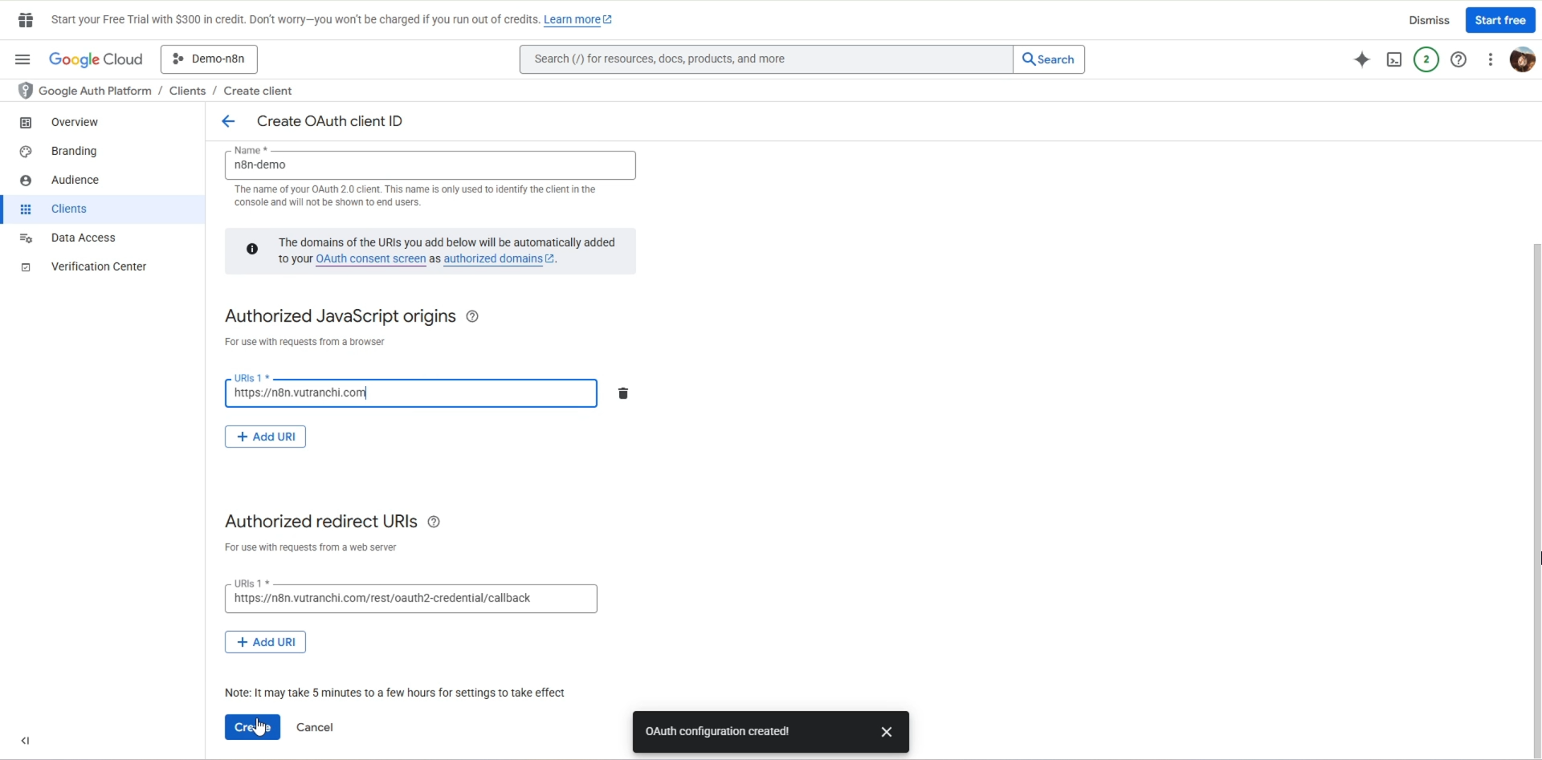Click the Audience person icon
Image resolution: width=1542 pixels, height=760 pixels.
tap(26, 181)
